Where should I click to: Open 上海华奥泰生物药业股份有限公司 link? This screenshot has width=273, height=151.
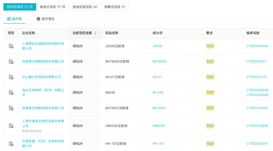point(43,123)
